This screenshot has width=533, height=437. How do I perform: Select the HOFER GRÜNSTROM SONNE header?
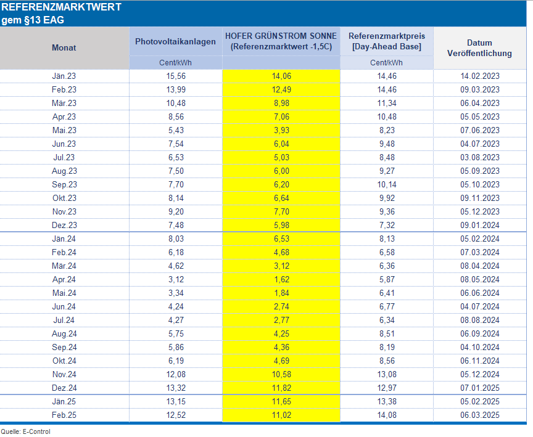[x=281, y=41]
